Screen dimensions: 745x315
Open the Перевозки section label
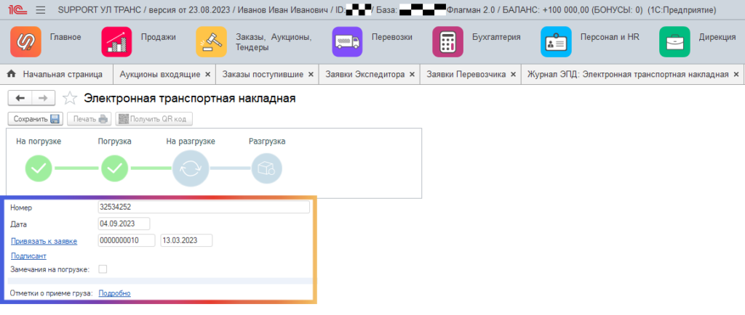(x=392, y=37)
